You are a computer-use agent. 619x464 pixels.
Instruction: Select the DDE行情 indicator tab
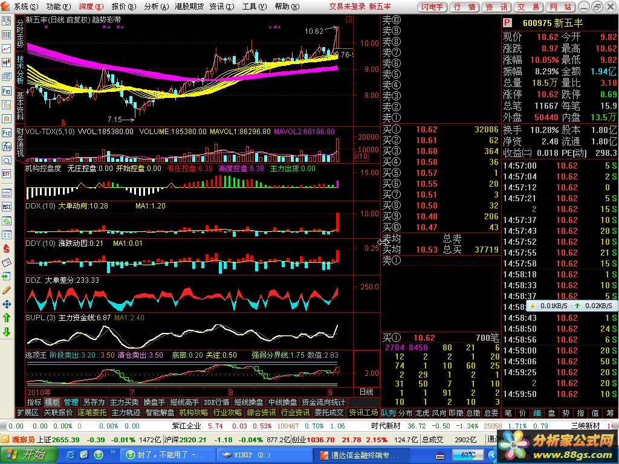(x=216, y=402)
